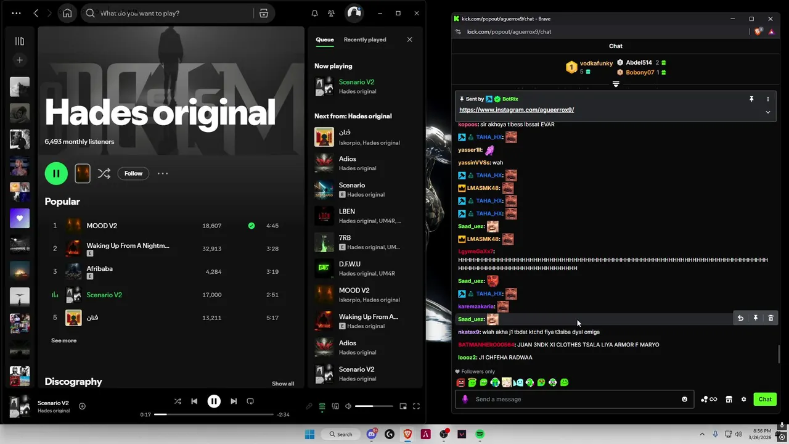Open more options dots beside Follow

click(x=163, y=173)
